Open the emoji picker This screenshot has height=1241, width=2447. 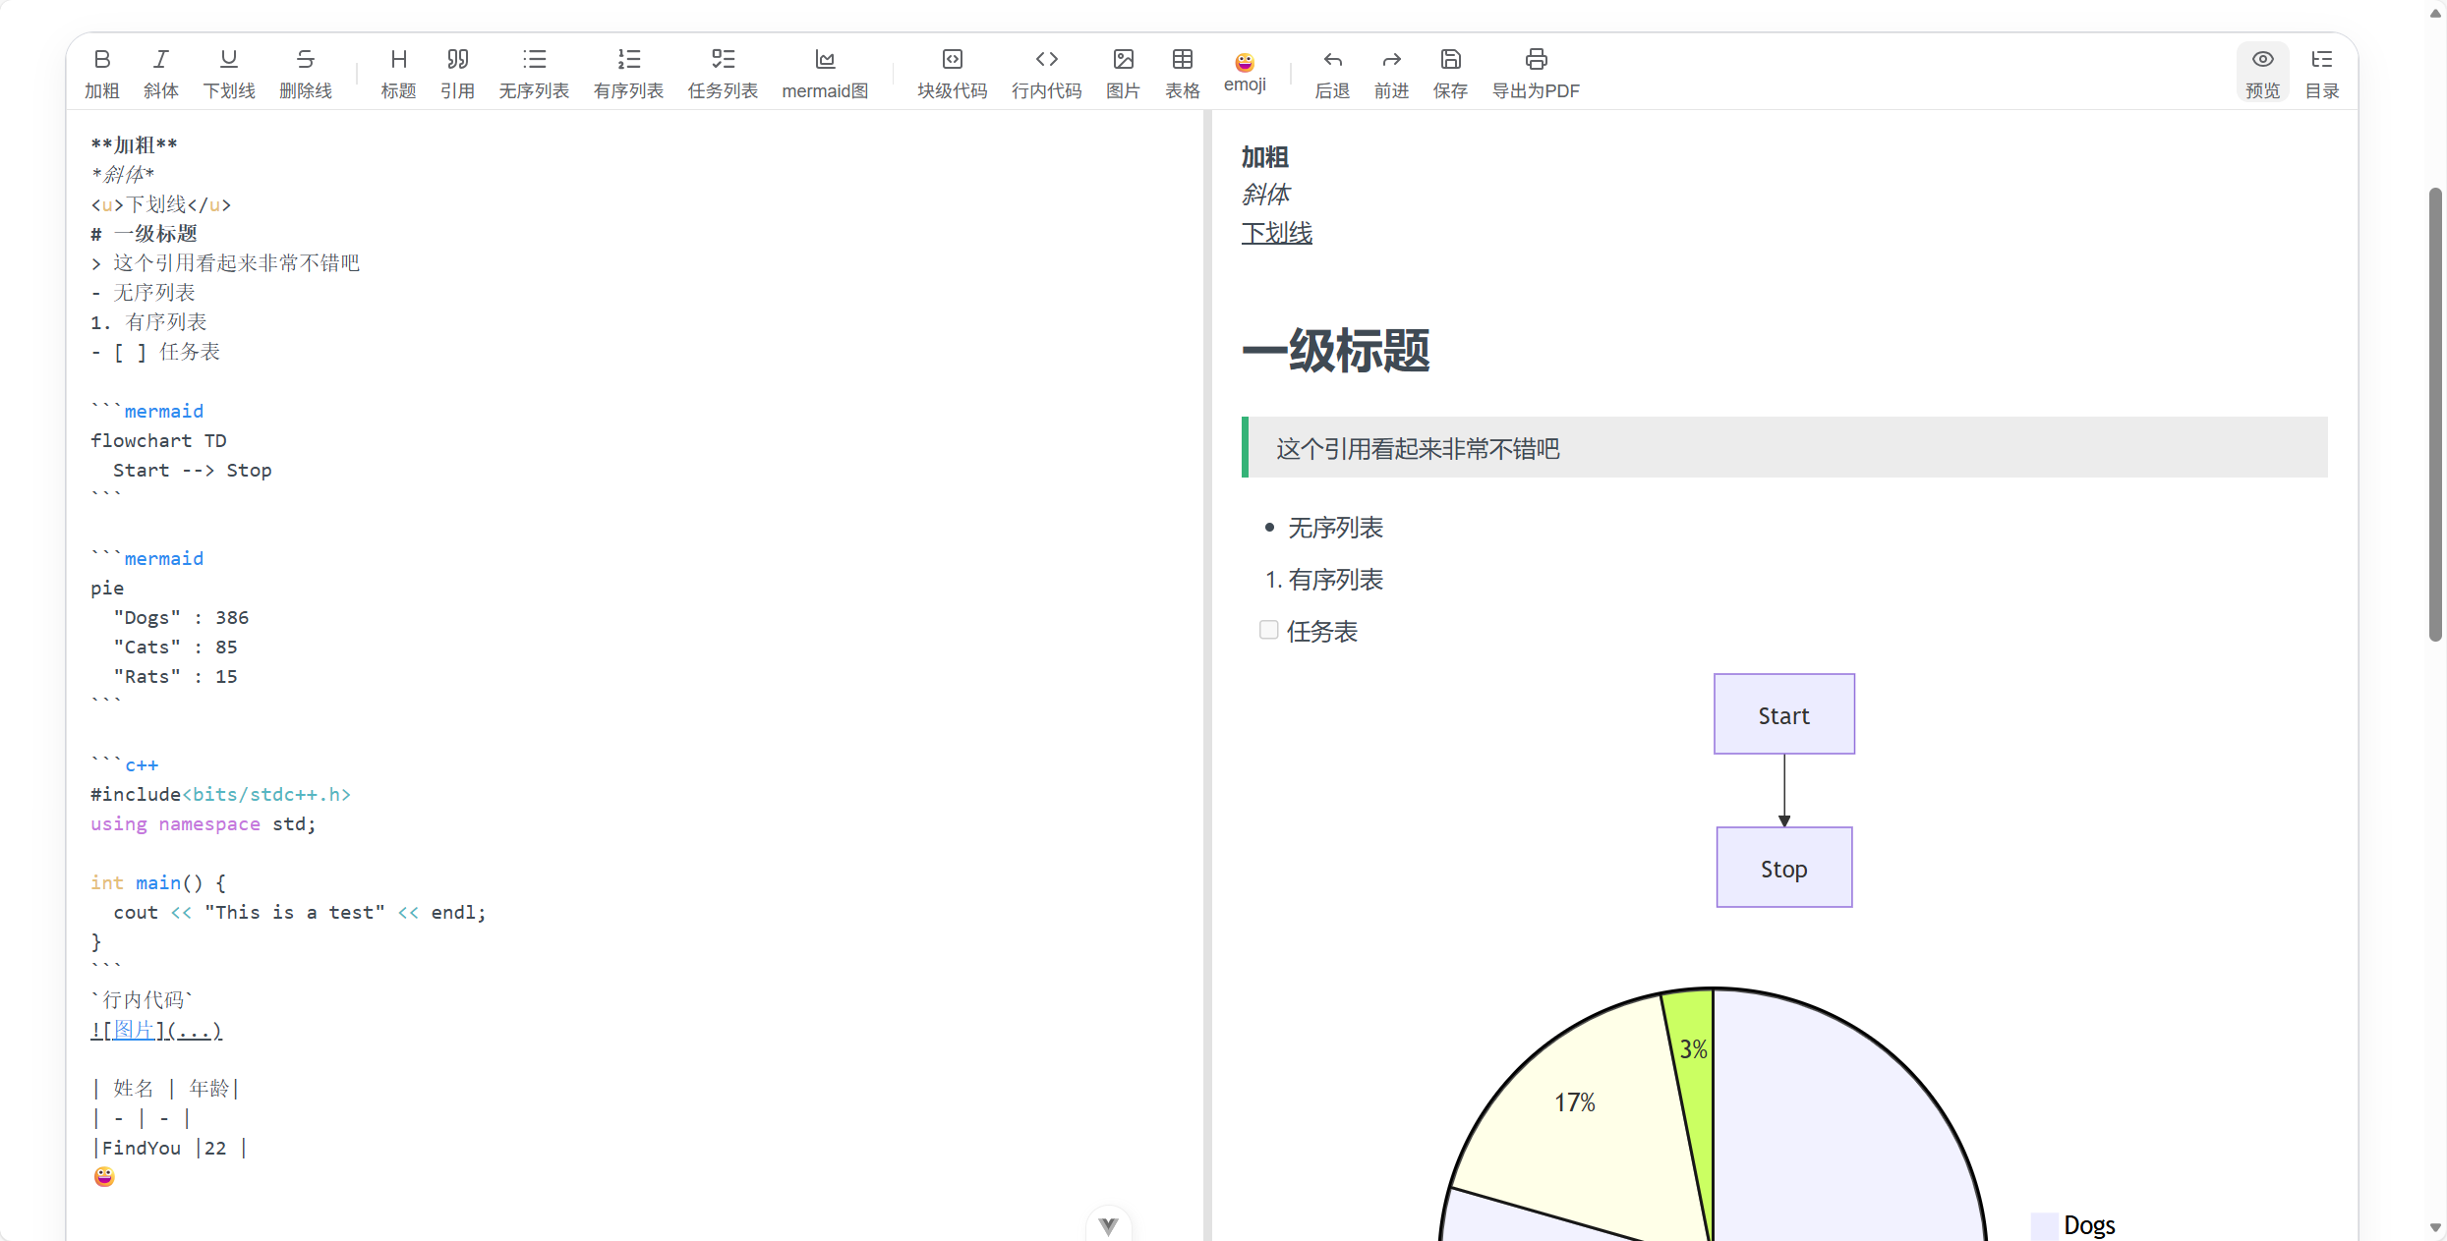1245,63
